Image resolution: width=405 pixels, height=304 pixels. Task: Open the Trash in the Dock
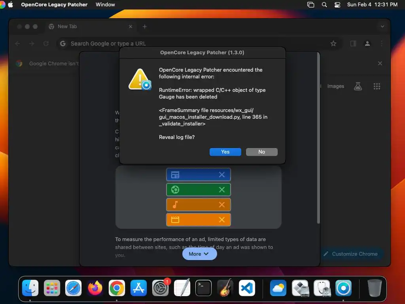click(x=375, y=288)
